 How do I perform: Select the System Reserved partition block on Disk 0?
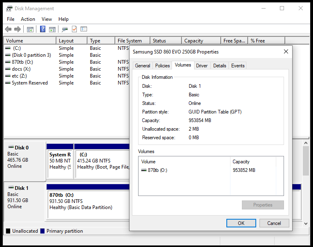point(60,161)
